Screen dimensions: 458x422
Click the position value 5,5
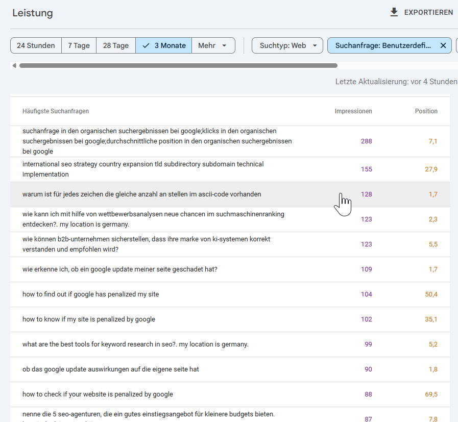coord(433,244)
